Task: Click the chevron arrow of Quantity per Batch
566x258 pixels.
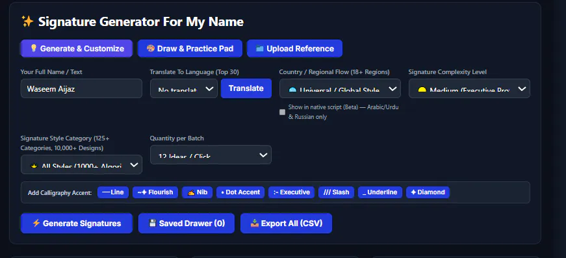Action: [264, 155]
